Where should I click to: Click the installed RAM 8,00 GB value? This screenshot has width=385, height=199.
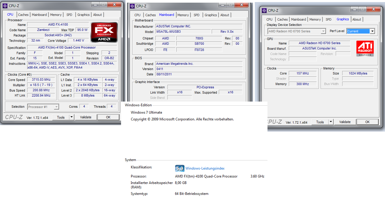click(x=181, y=183)
